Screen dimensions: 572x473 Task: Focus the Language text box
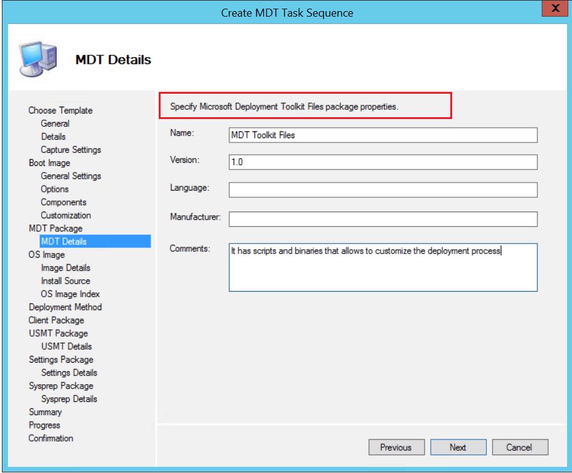(383, 190)
